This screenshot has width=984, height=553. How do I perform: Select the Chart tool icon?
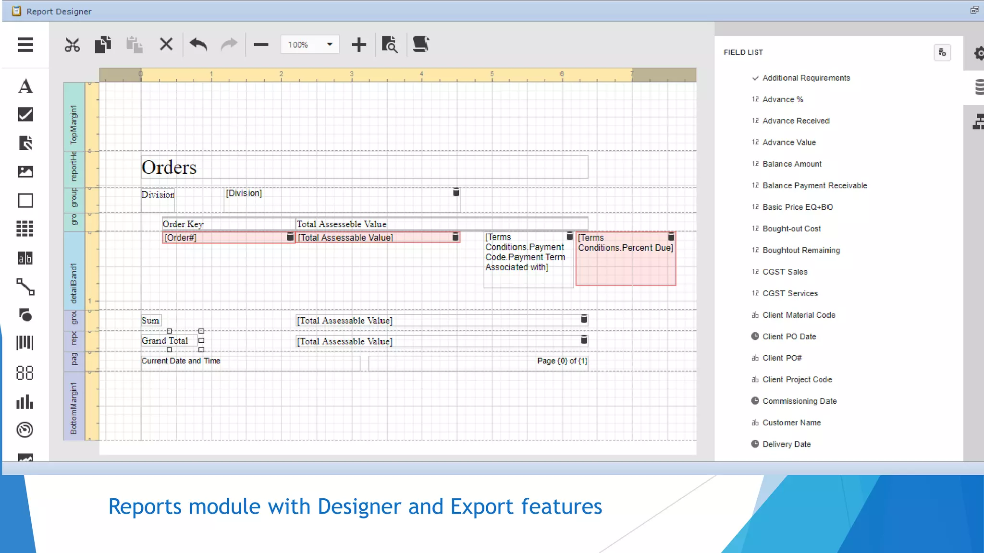tap(25, 401)
